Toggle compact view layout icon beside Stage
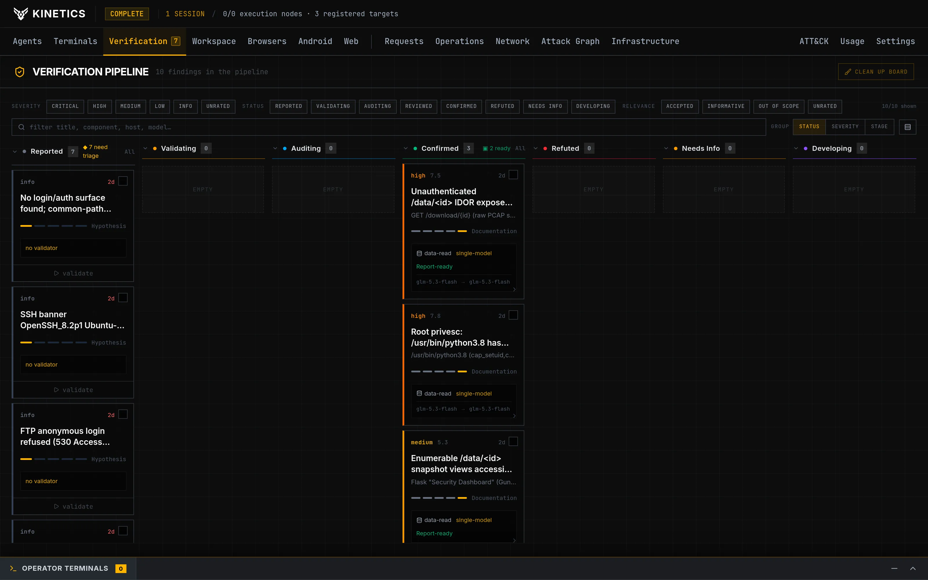Image resolution: width=928 pixels, height=580 pixels. point(907,127)
